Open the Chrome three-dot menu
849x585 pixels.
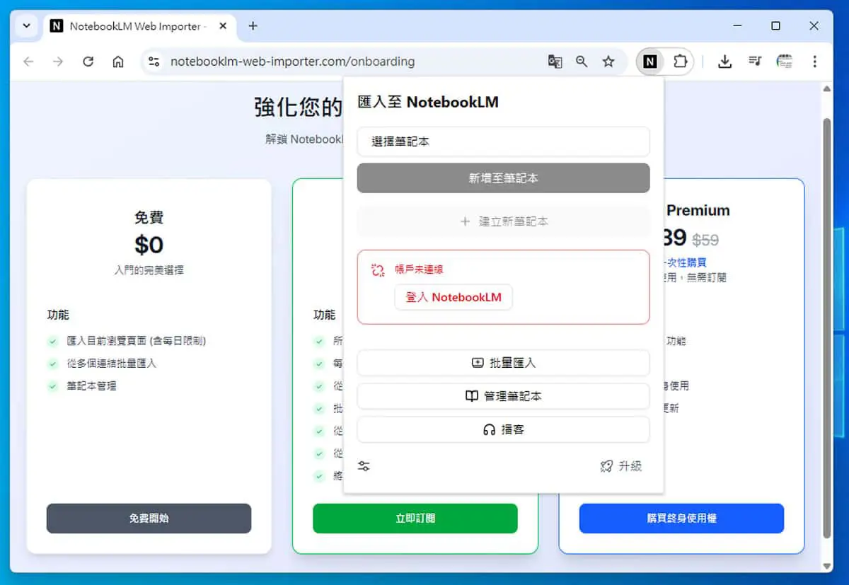tap(815, 62)
